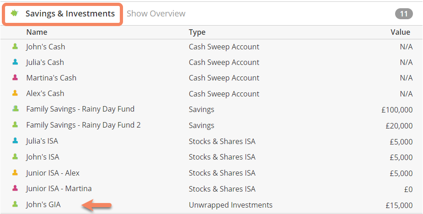Image resolution: width=423 pixels, height=214 pixels.
Task: Open the John's GIA account
Action: 211,205
